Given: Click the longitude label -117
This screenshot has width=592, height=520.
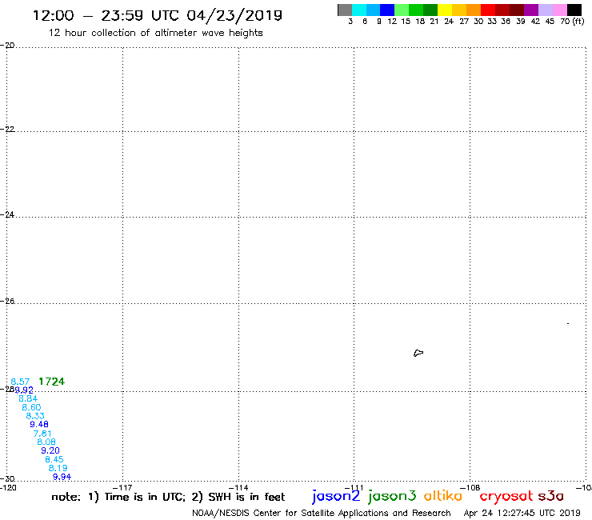Looking at the screenshot, I should tap(122, 487).
